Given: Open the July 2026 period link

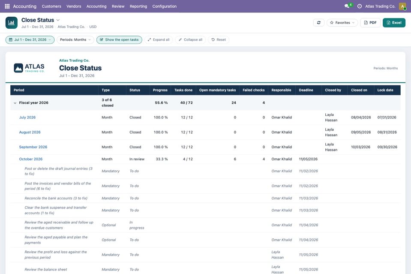Looking at the screenshot, I should [x=27, y=117].
